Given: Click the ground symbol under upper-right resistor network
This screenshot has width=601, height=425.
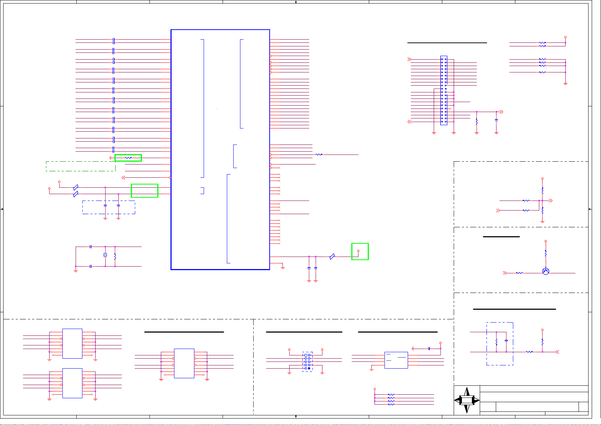Looking at the screenshot, I should 565,84.
